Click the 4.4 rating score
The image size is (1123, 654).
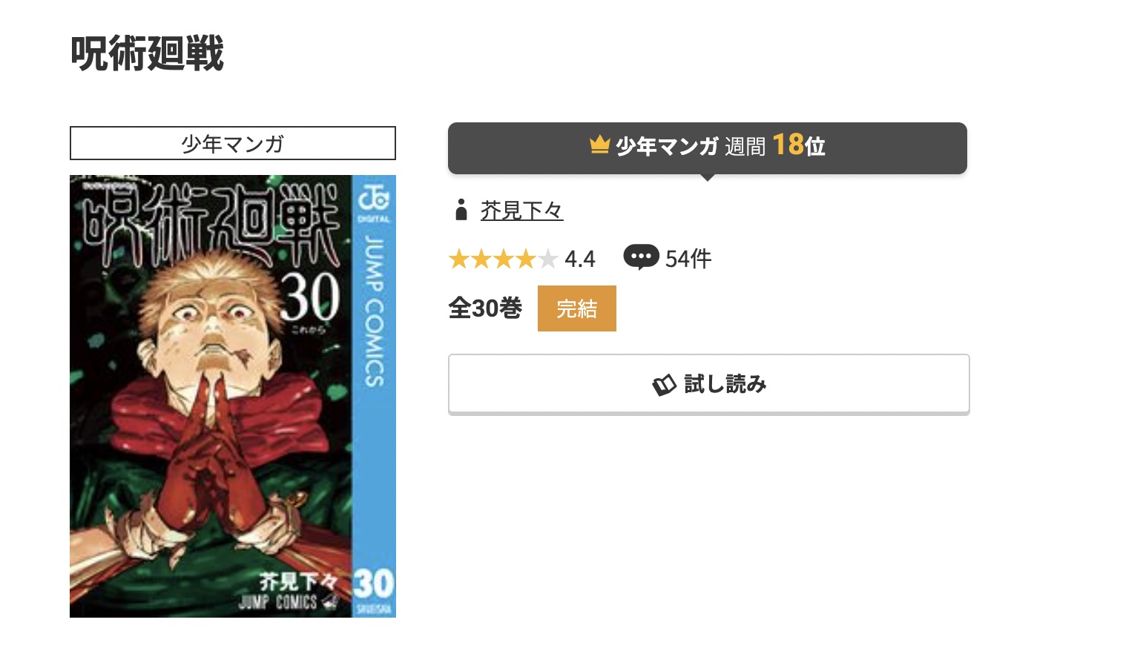tap(580, 259)
